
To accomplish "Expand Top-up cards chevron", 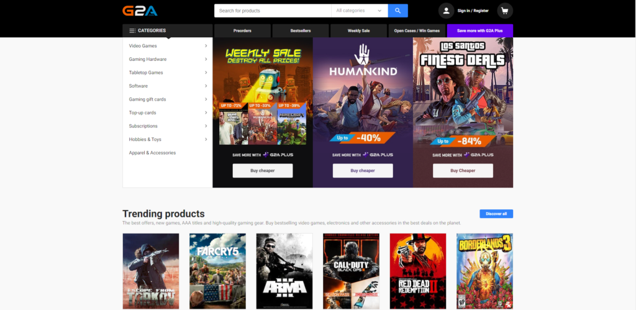I will coord(206,113).
